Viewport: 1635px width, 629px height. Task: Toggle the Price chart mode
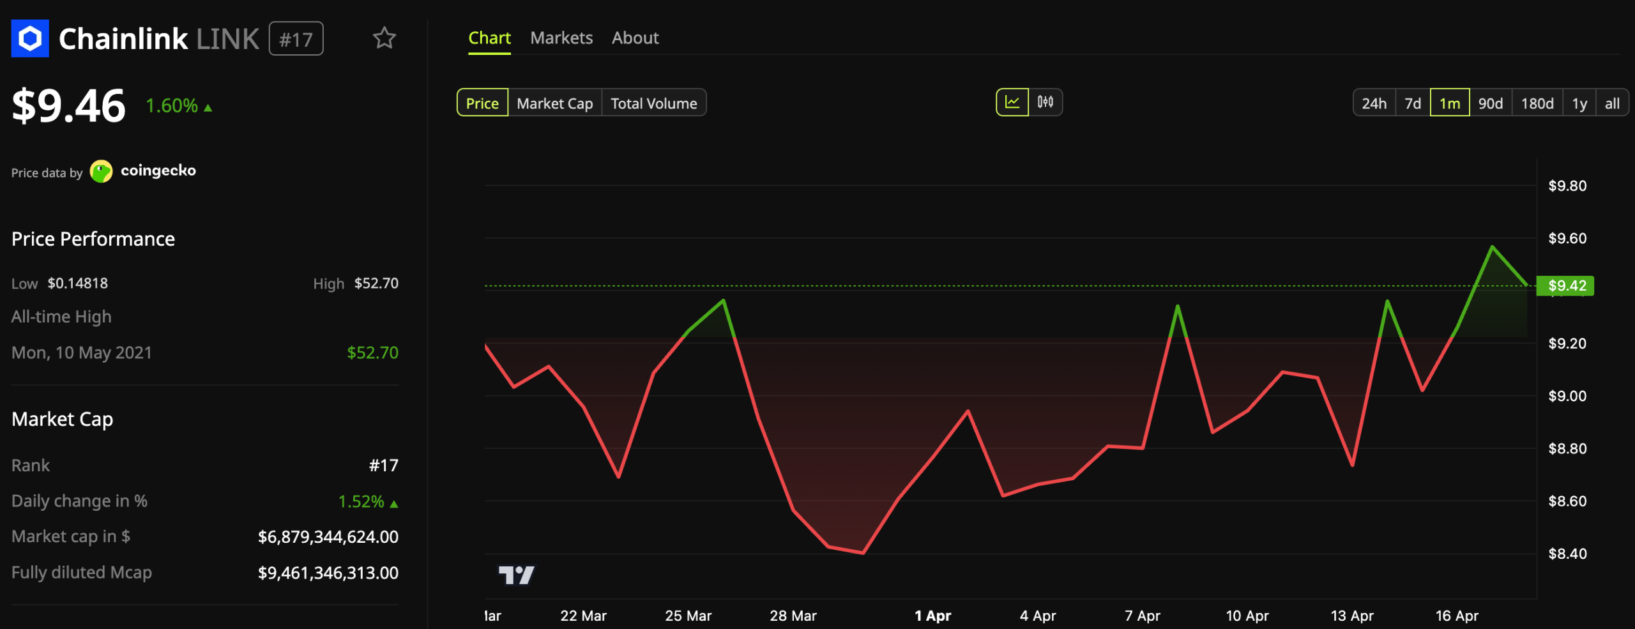click(x=482, y=103)
